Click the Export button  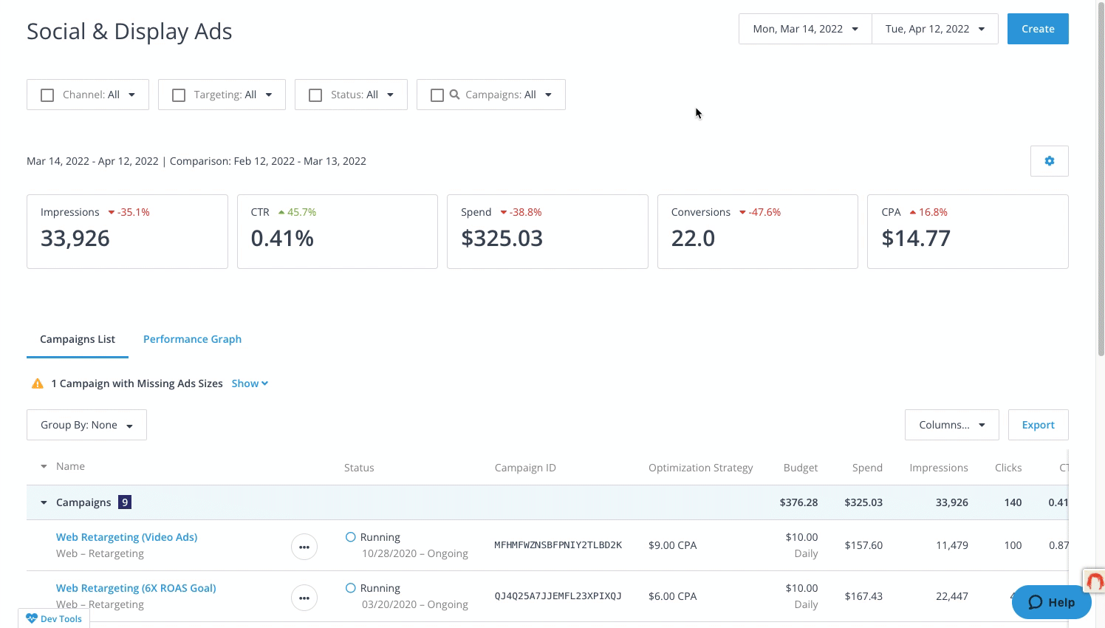click(1037, 425)
